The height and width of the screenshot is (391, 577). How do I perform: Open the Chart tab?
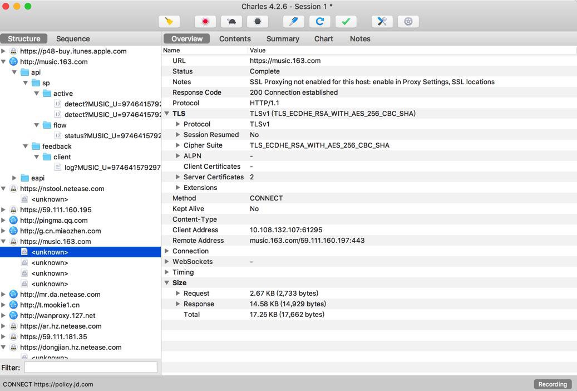pos(323,38)
